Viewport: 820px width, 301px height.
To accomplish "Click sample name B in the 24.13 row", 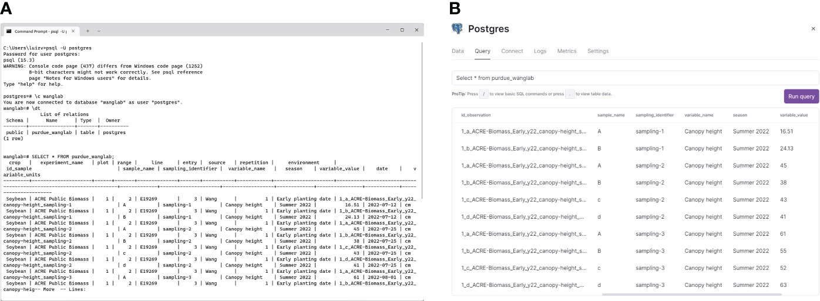I will click(599, 149).
